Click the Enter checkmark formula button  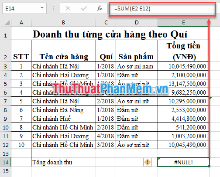pos(84,8)
